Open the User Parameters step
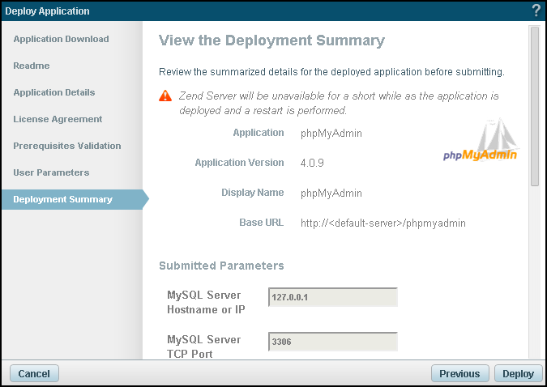The width and height of the screenshot is (547, 387). pos(51,172)
